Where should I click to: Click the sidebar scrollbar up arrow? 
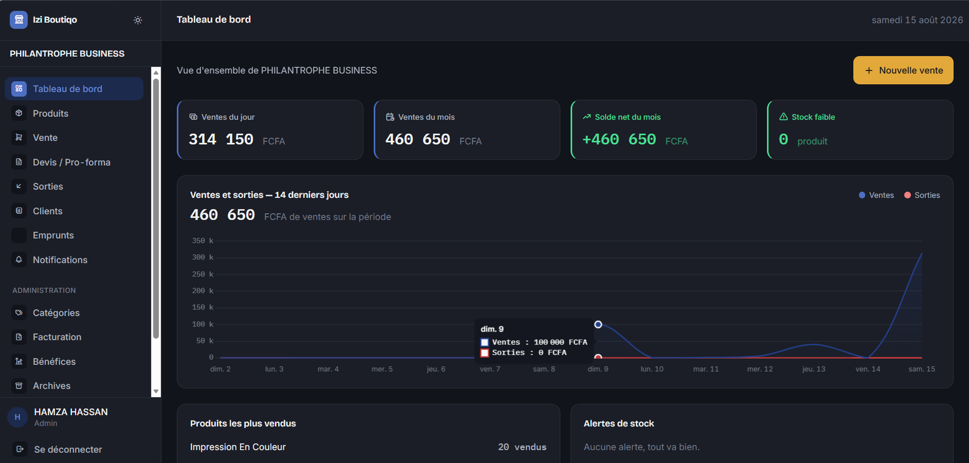point(156,72)
